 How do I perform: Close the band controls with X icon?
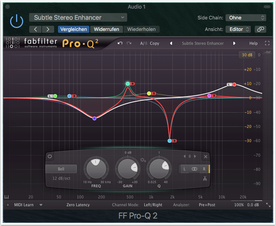(205, 157)
